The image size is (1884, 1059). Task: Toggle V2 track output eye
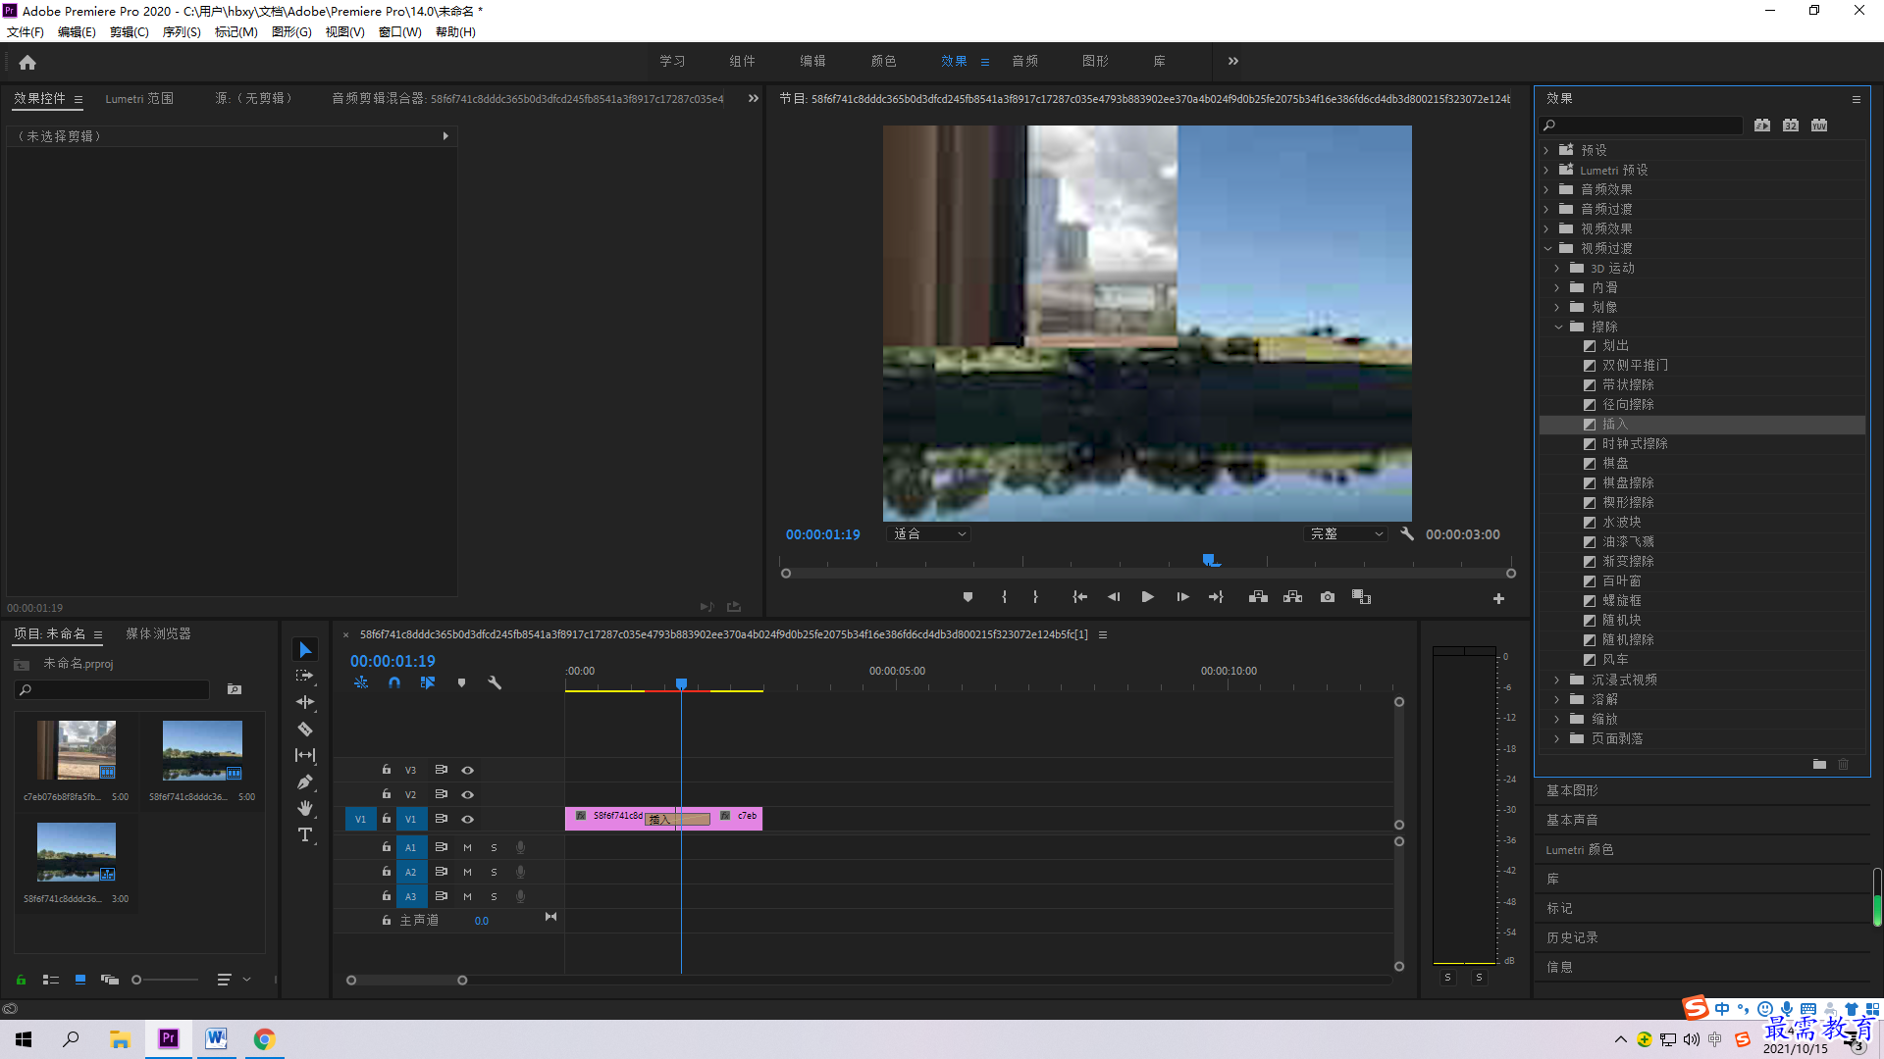468,794
